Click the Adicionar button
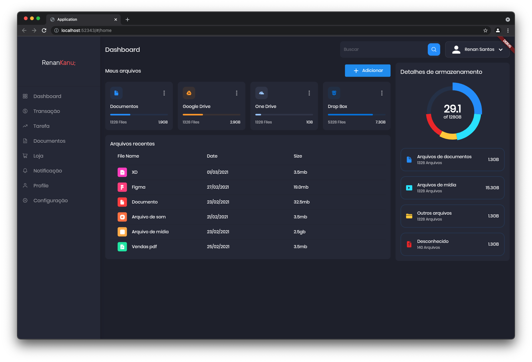The image size is (532, 362). [x=367, y=70]
